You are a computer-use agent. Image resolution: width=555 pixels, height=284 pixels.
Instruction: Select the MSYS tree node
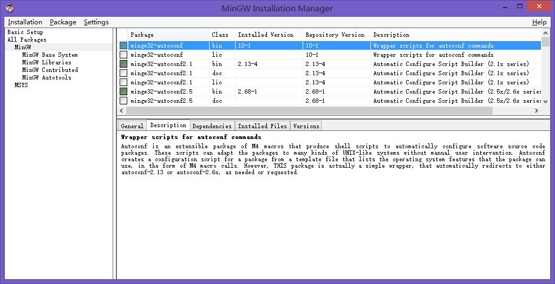pos(21,85)
